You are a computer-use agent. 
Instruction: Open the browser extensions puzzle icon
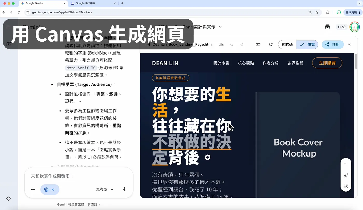tap(327, 12)
